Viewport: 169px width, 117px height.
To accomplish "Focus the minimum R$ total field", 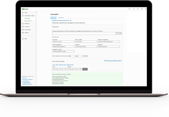I will tap(72, 56).
